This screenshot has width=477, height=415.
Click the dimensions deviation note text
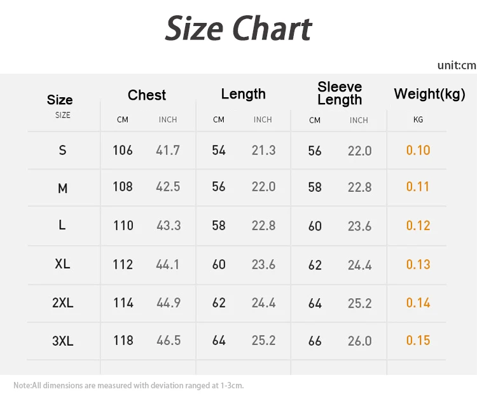tap(128, 385)
